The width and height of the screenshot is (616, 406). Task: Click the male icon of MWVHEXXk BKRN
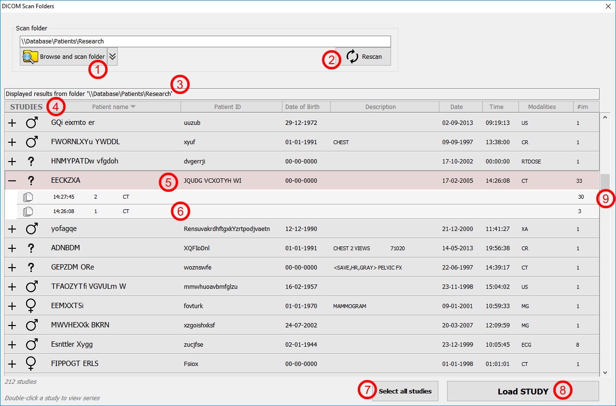click(x=31, y=325)
